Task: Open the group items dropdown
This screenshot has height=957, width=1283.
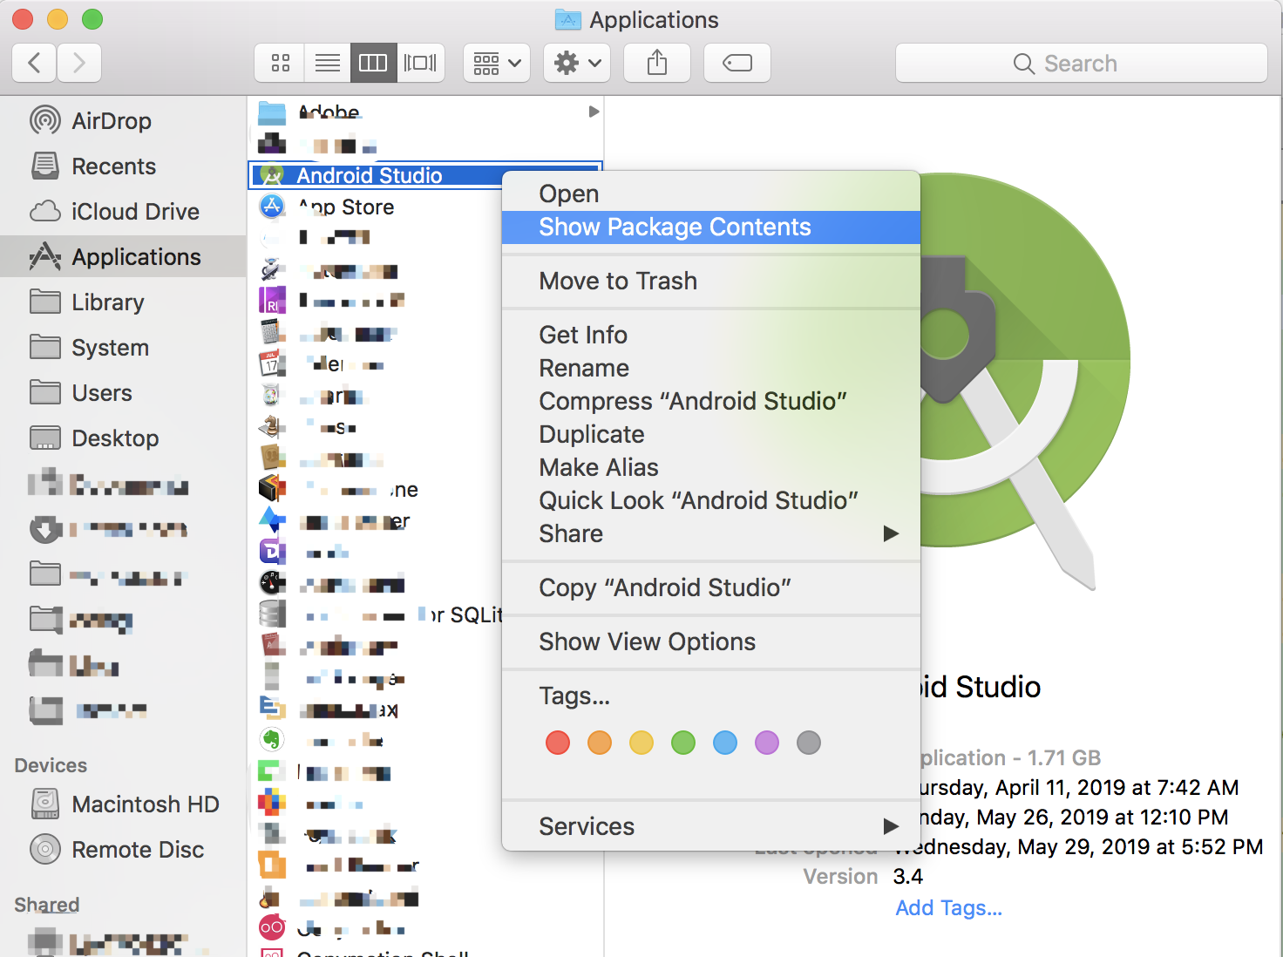Action: tap(497, 63)
